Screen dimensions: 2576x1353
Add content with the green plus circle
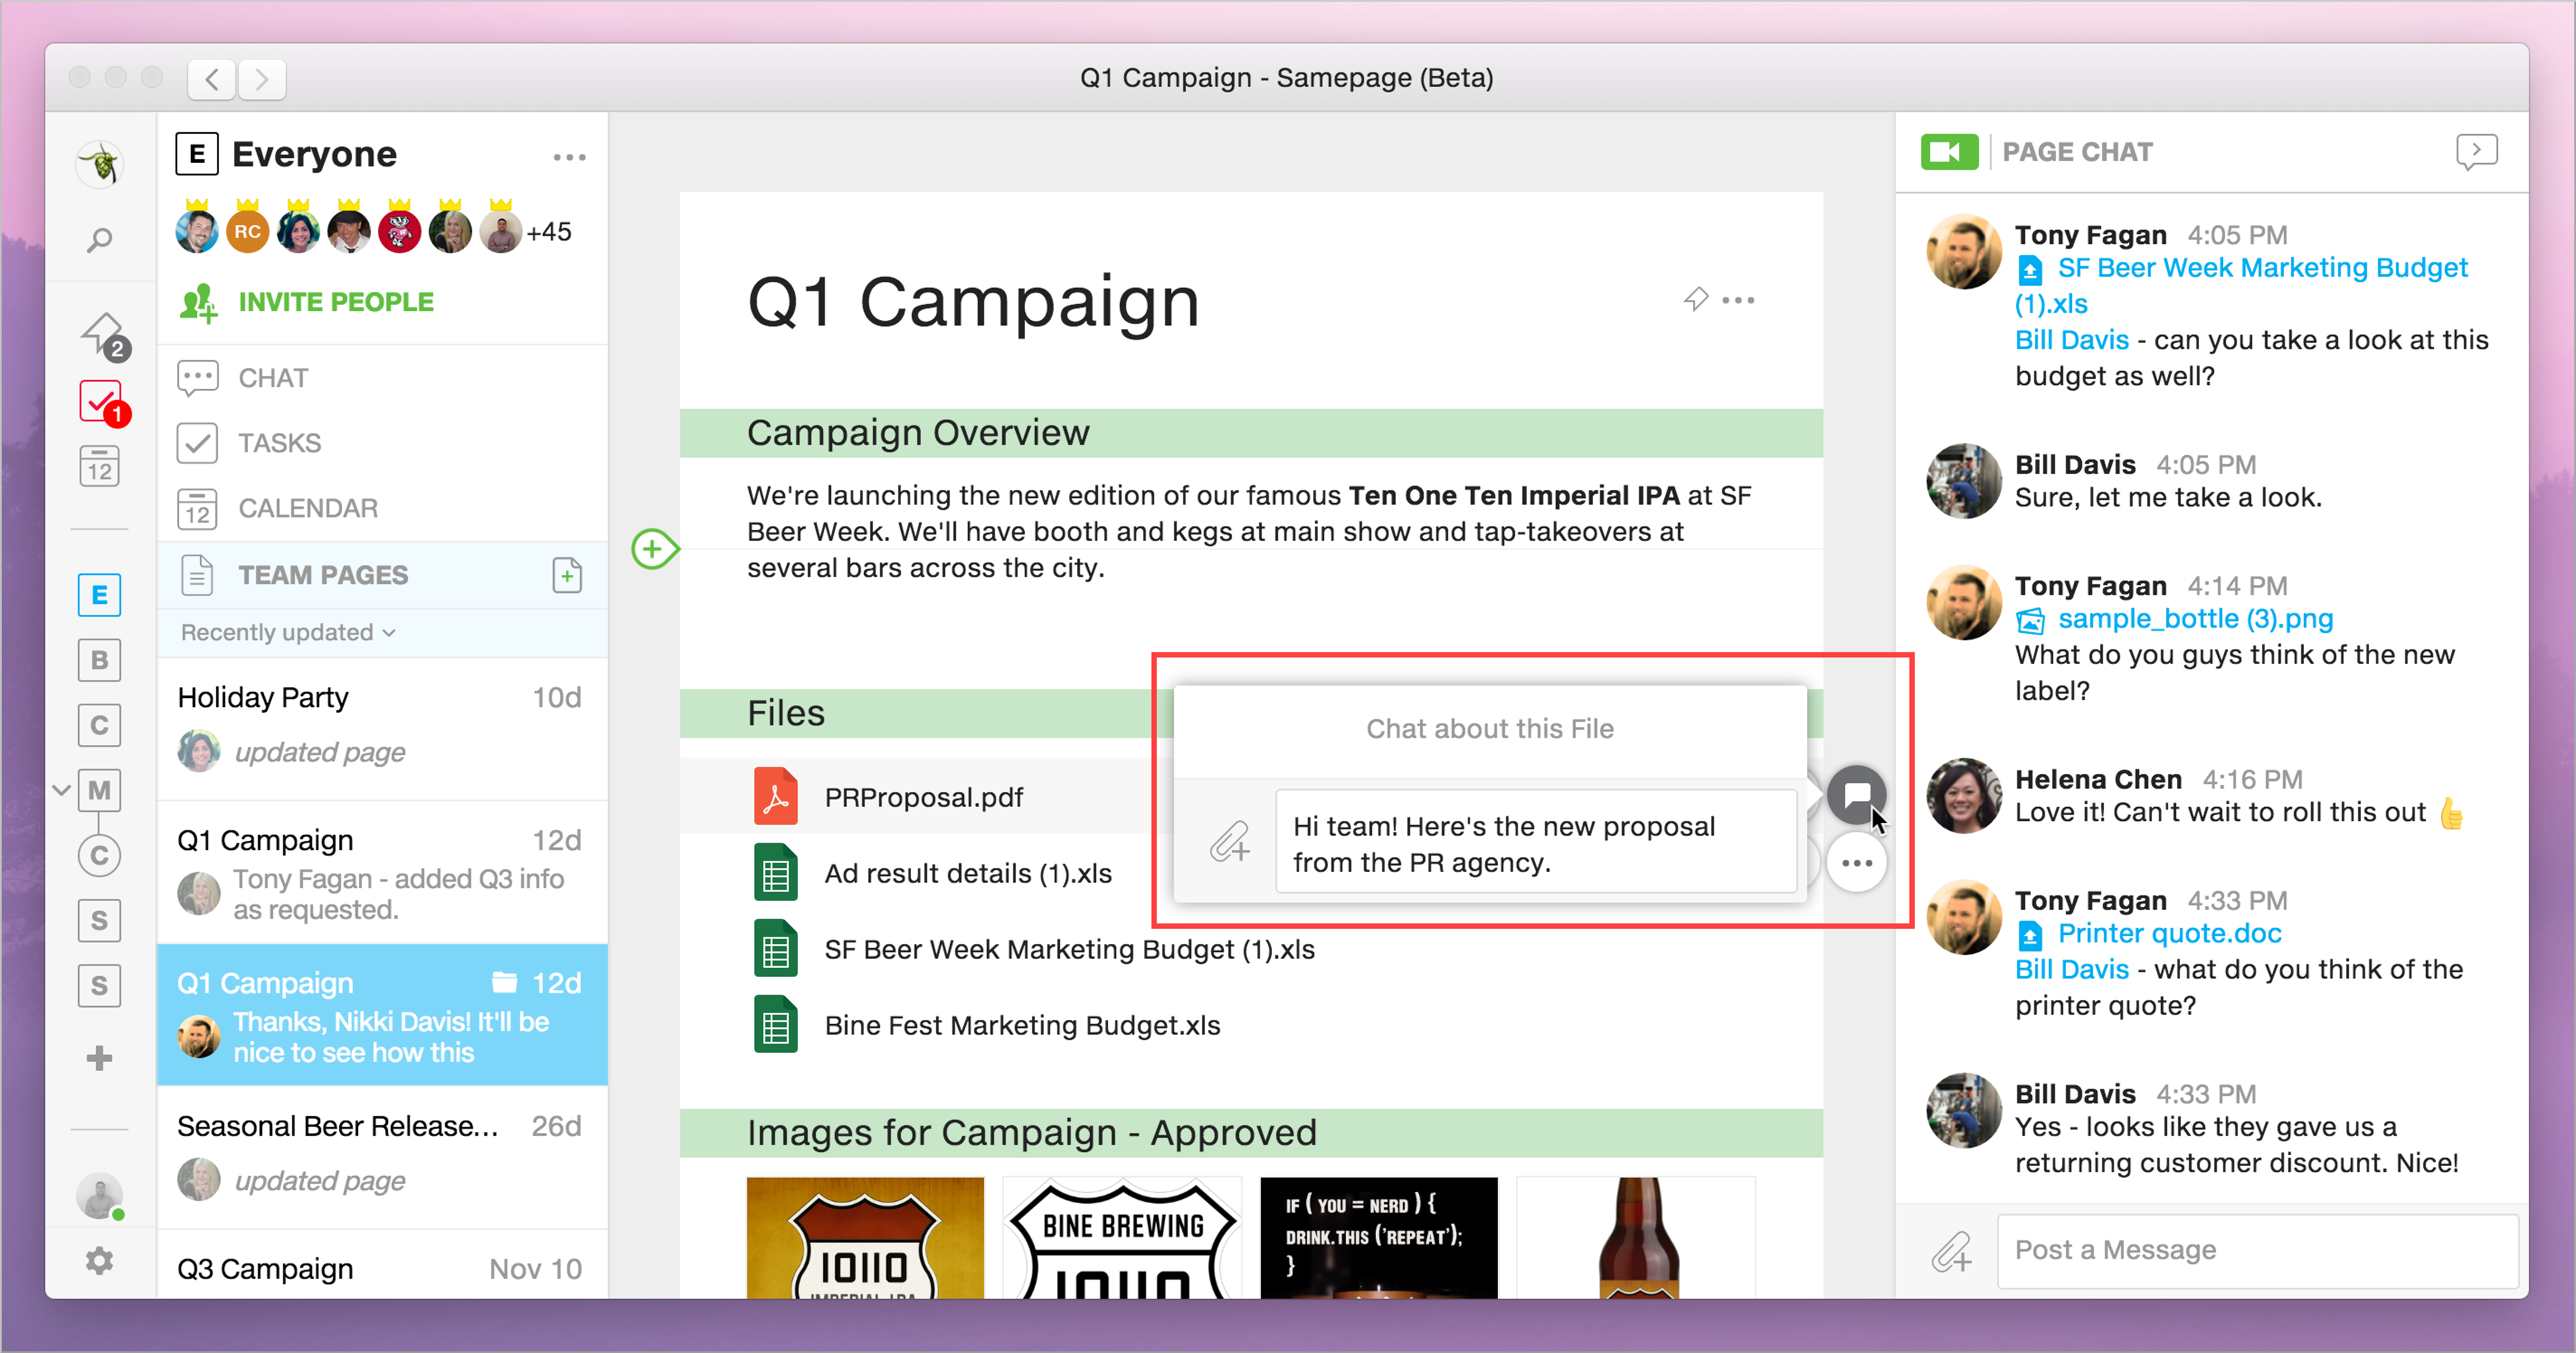click(653, 549)
